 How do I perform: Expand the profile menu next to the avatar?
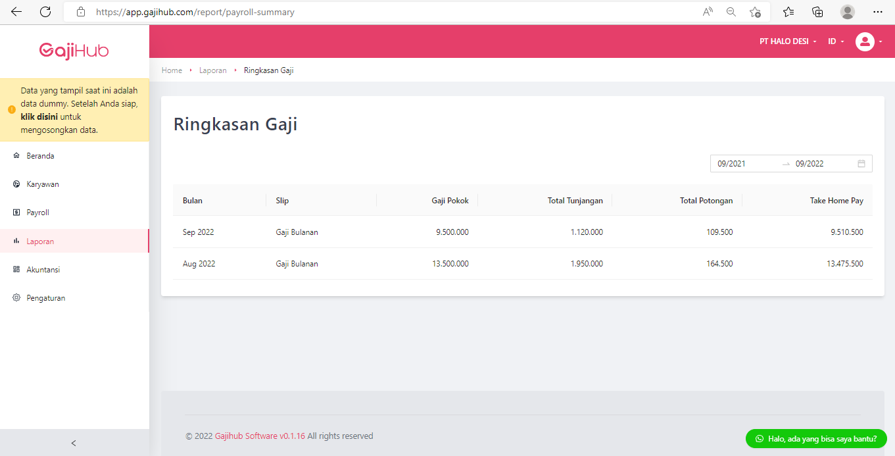tap(881, 41)
